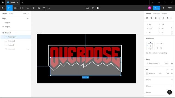Select the Comment tool
Image resolution: width=175 pixels, height=98 pixels.
49,8
